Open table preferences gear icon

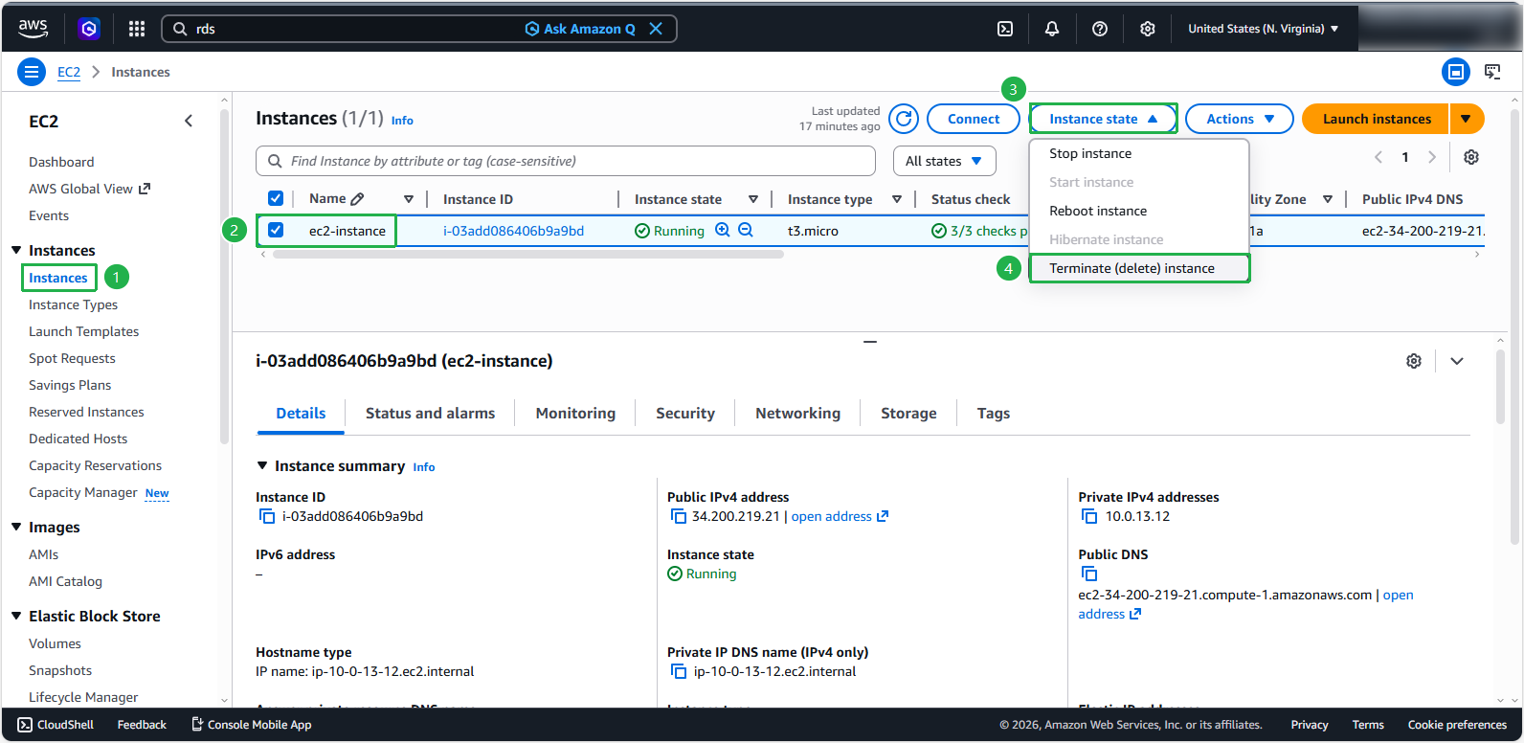[x=1471, y=157]
